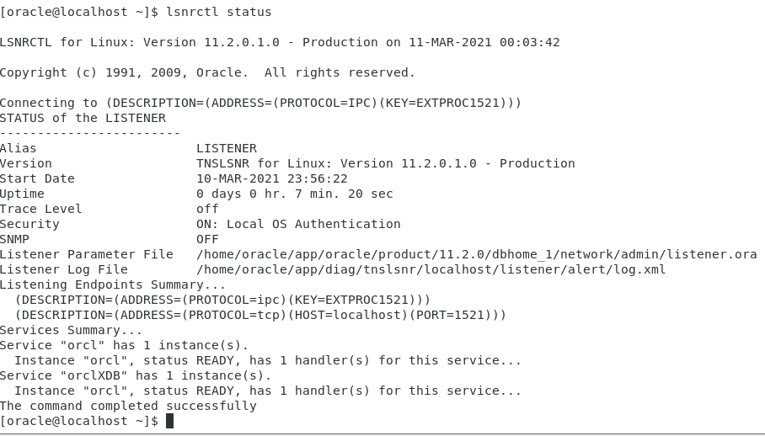This screenshot has width=765, height=436.
Task: Click the Start Date value 10-MAR-2021 23:56:22
Action: (272, 178)
